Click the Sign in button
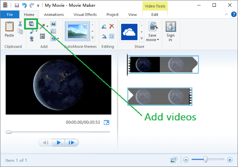Screen dimensions: 238x167 pos(171,31)
